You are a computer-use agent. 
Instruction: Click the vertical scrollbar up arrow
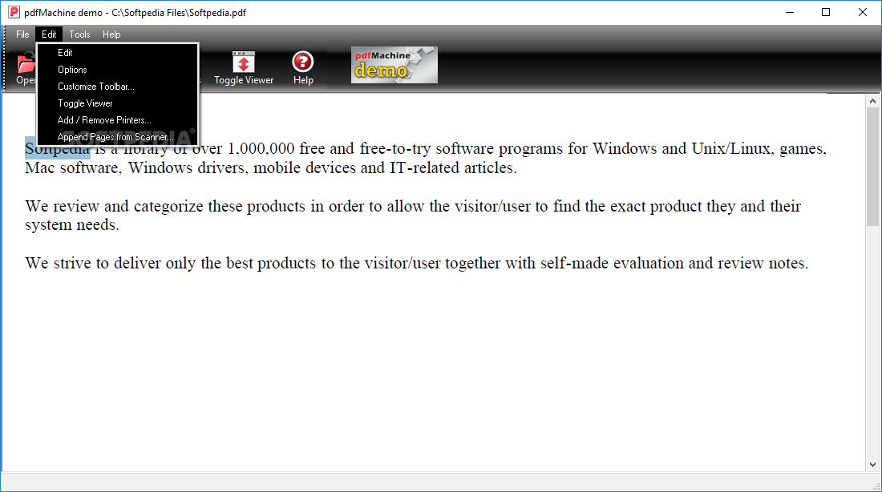click(872, 101)
